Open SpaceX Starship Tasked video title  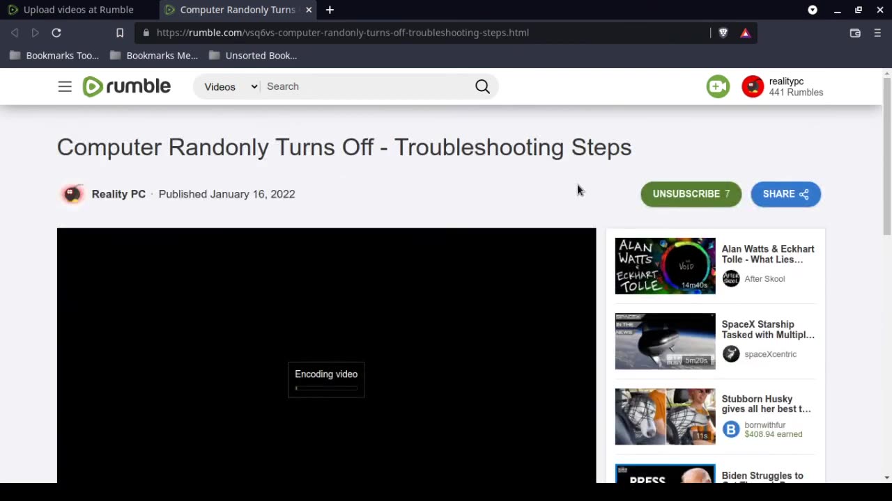[x=768, y=329]
